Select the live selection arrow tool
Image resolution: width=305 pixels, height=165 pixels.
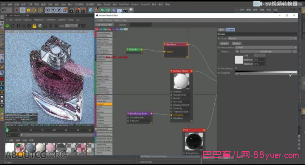pyautogui.click(x=17, y=10)
